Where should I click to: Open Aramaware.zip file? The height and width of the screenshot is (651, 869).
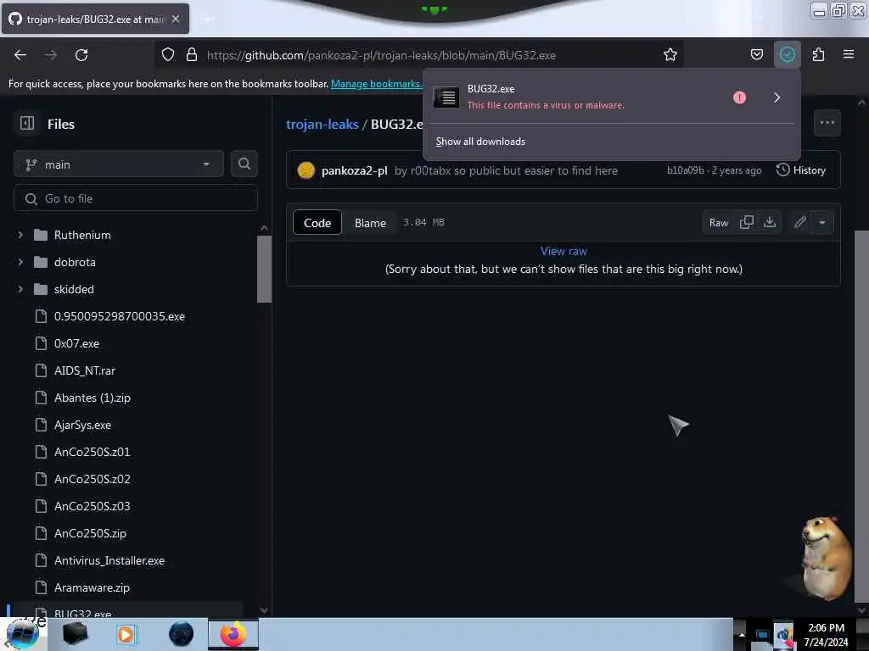pos(92,587)
